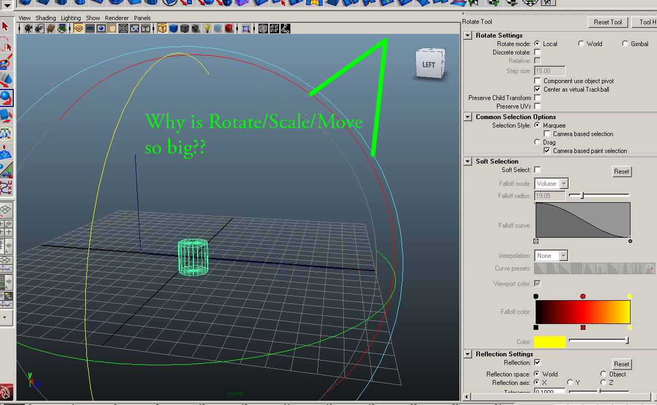This screenshot has width=657, height=405.
Task: Check Component use object pivot
Action: [x=537, y=81]
